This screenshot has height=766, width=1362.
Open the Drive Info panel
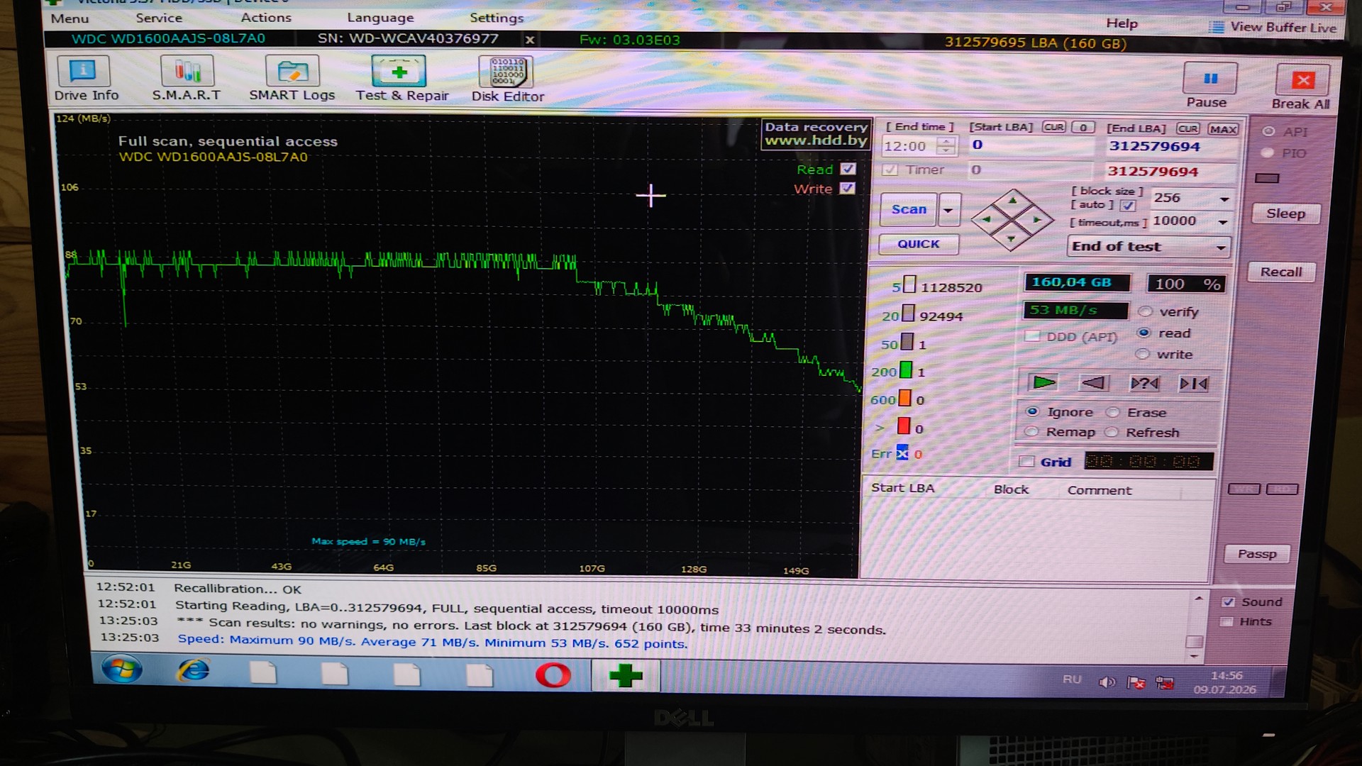[x=85, y=79]
